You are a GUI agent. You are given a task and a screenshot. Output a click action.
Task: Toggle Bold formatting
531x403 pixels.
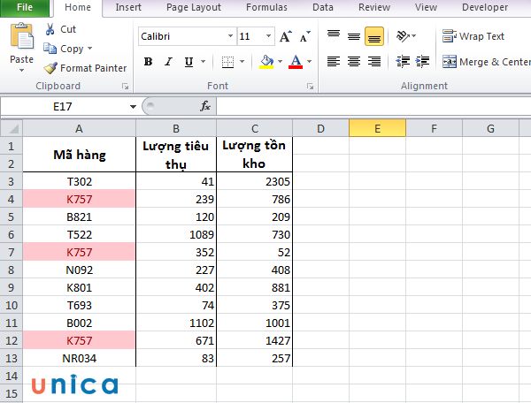coord(148,62)
